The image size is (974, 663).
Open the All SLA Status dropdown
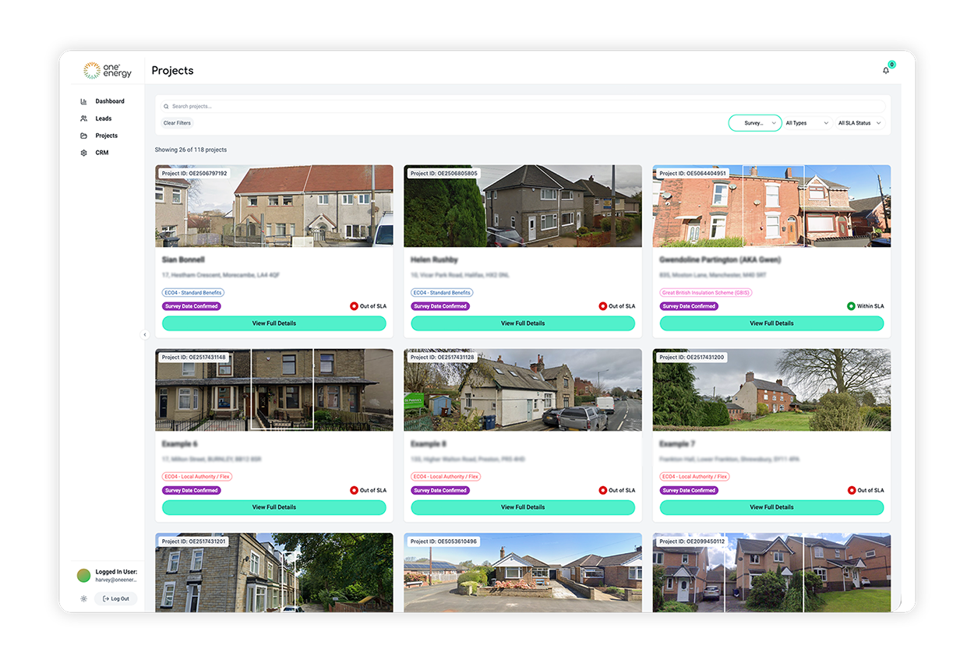tap(859, 123)
